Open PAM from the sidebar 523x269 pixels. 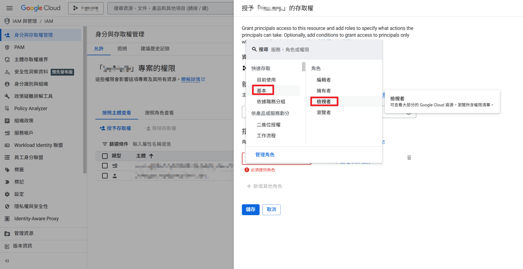(x=19, y=47)
